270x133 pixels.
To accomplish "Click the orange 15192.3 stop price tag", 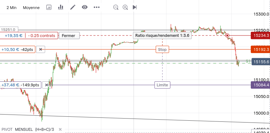I will point(260,50).
